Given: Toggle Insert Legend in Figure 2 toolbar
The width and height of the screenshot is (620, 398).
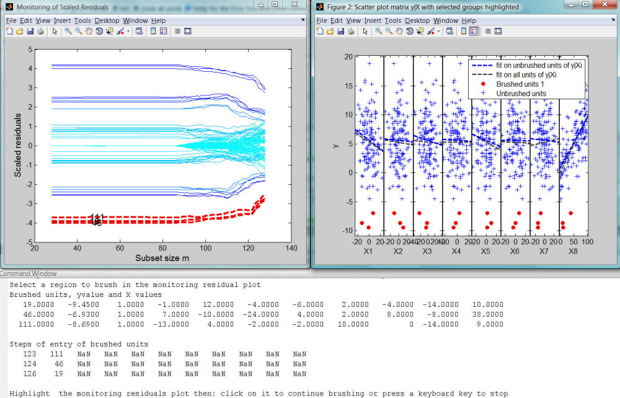Looking at the screenshot, I should pos(473,31).
